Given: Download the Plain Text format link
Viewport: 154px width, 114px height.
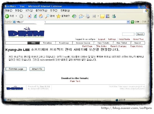Looking at the screenshot, I should coord(75,81).
